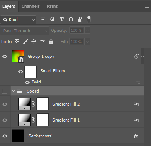Viewport: 151px width, 146px height.
Task: Click the Background layer lock icon
Action: pyautogui.click(x=136, y=136)
